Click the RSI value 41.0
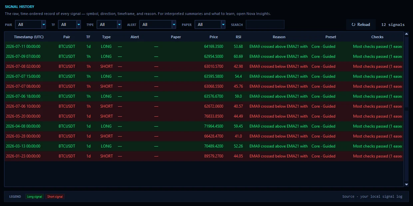This screenshot has height=206, width=413. [238, 136]
